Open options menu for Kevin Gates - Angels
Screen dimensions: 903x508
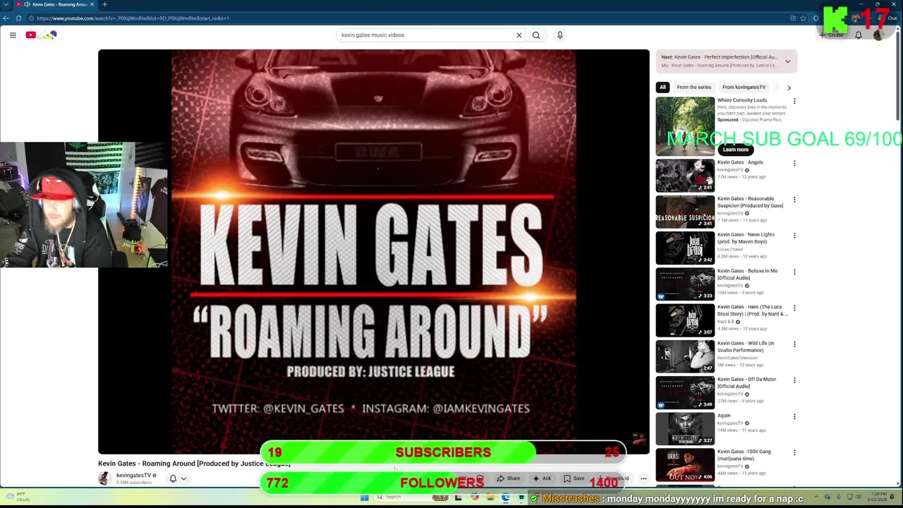[794, 164]
